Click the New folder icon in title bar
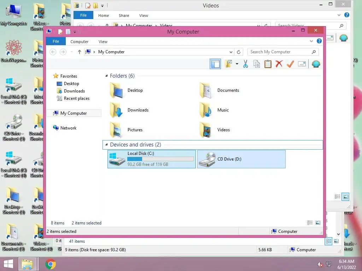Screen dimensions: 362x271 tap(68, 31)
